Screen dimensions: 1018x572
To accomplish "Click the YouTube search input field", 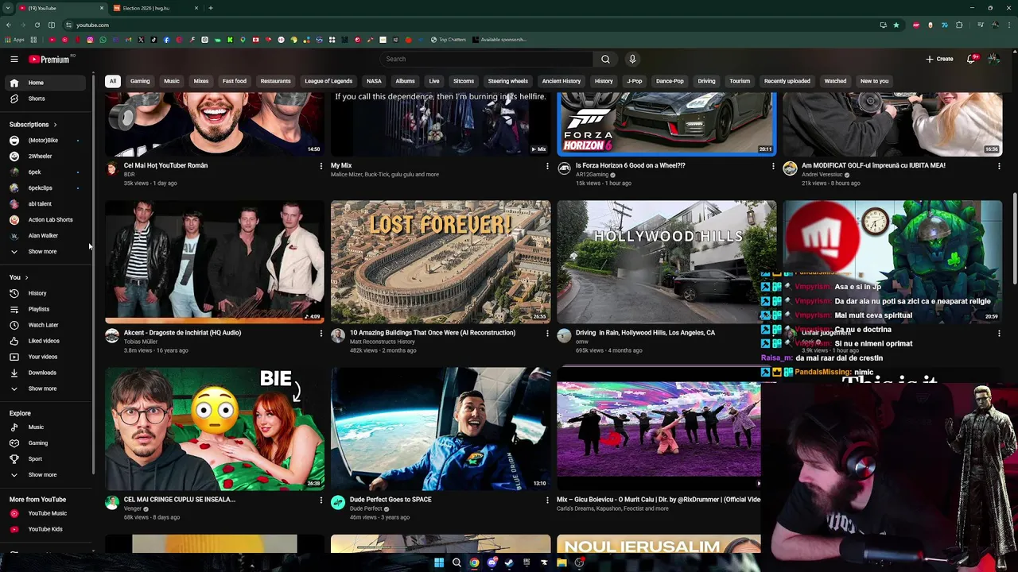I will tap(486, 59).
